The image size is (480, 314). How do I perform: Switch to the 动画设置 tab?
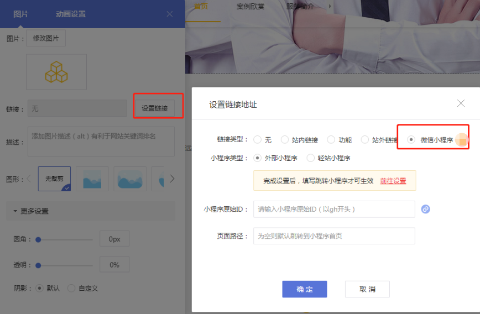click(x=71, y=14)
